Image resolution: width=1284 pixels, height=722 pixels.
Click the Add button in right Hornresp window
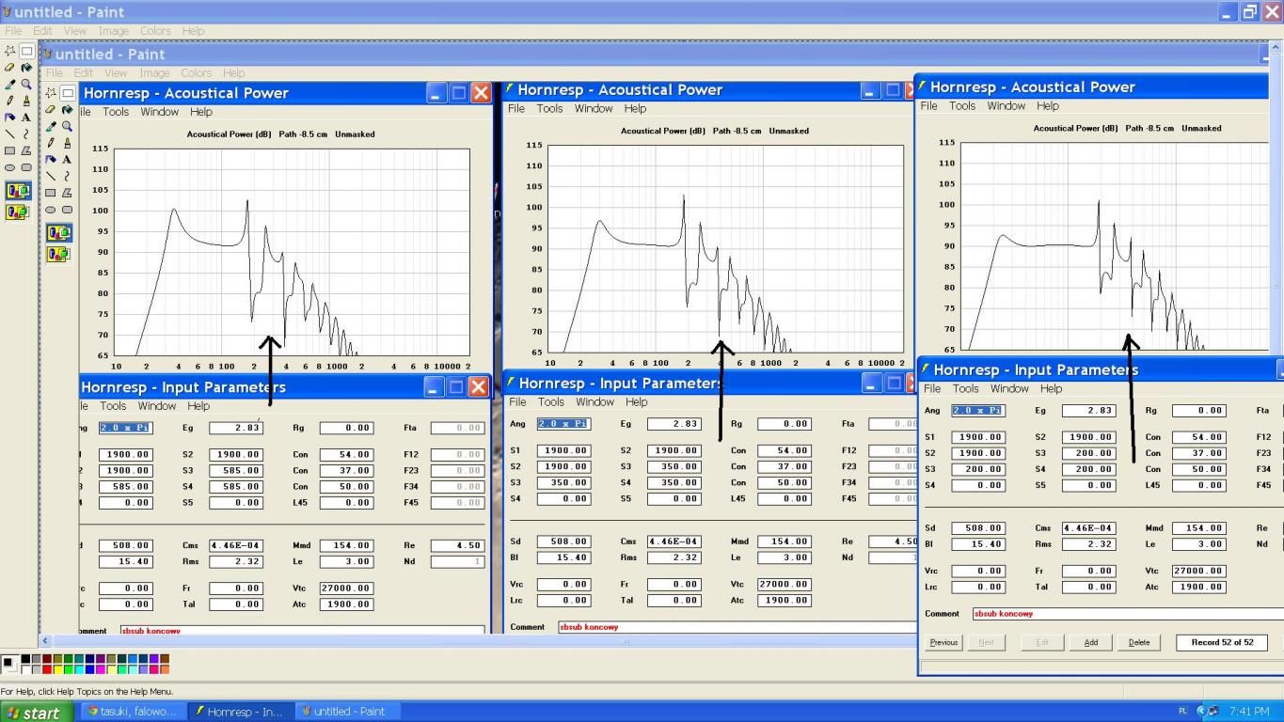pos(1090,643)
